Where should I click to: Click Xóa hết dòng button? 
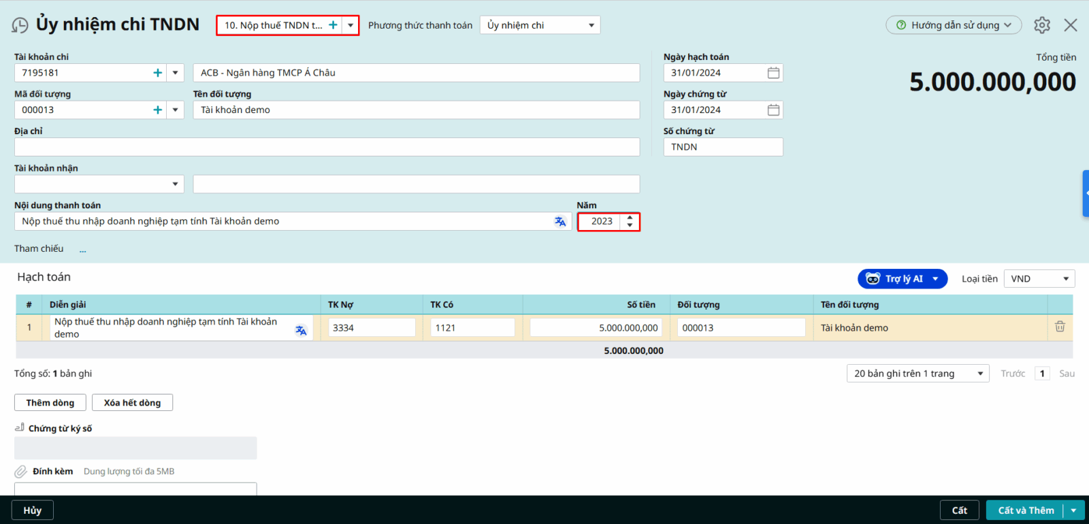132,403
